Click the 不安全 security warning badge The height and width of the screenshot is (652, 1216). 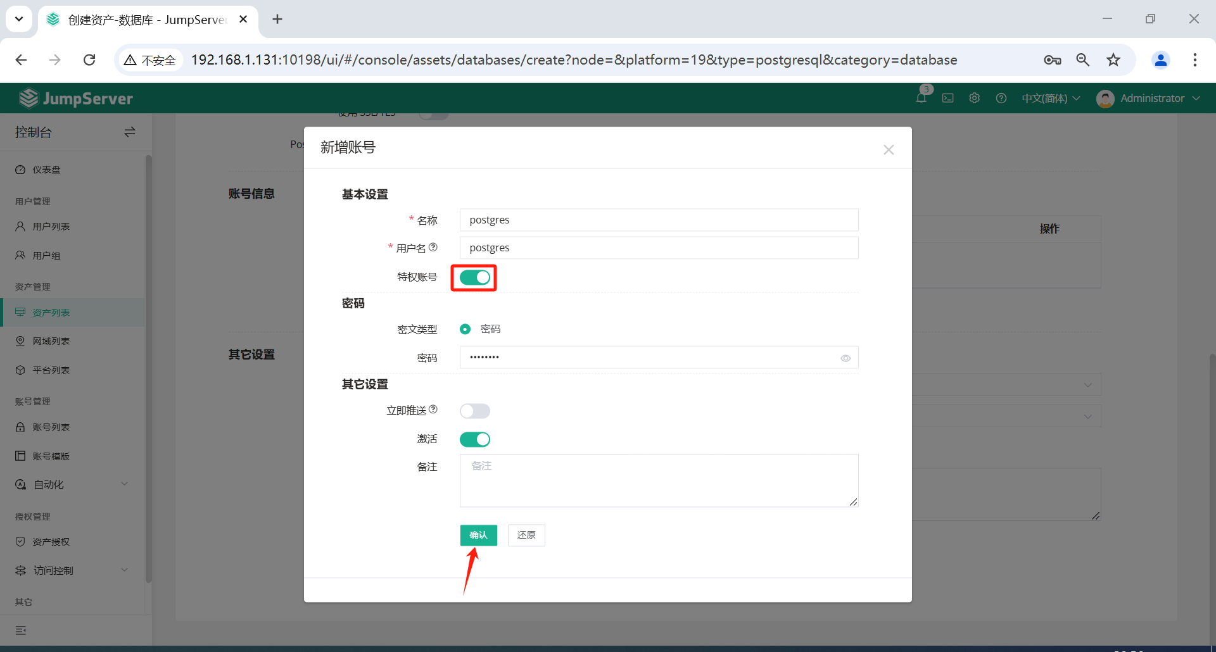[x=150, y=60]
